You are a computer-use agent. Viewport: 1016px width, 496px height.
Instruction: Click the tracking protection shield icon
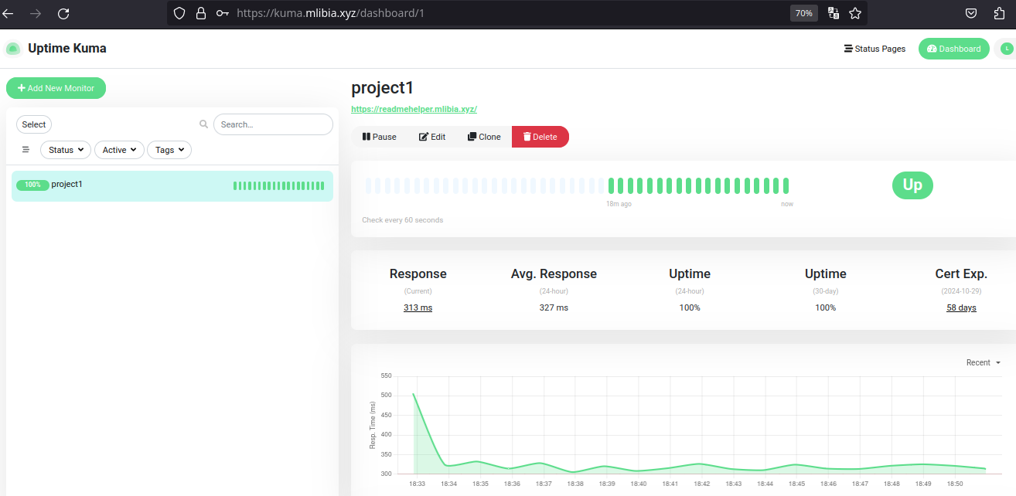coord(179,12)
